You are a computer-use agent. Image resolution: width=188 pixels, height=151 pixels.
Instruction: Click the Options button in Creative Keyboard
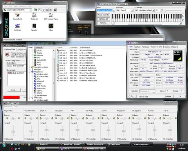pyautogui.click(x=103, y=23)
